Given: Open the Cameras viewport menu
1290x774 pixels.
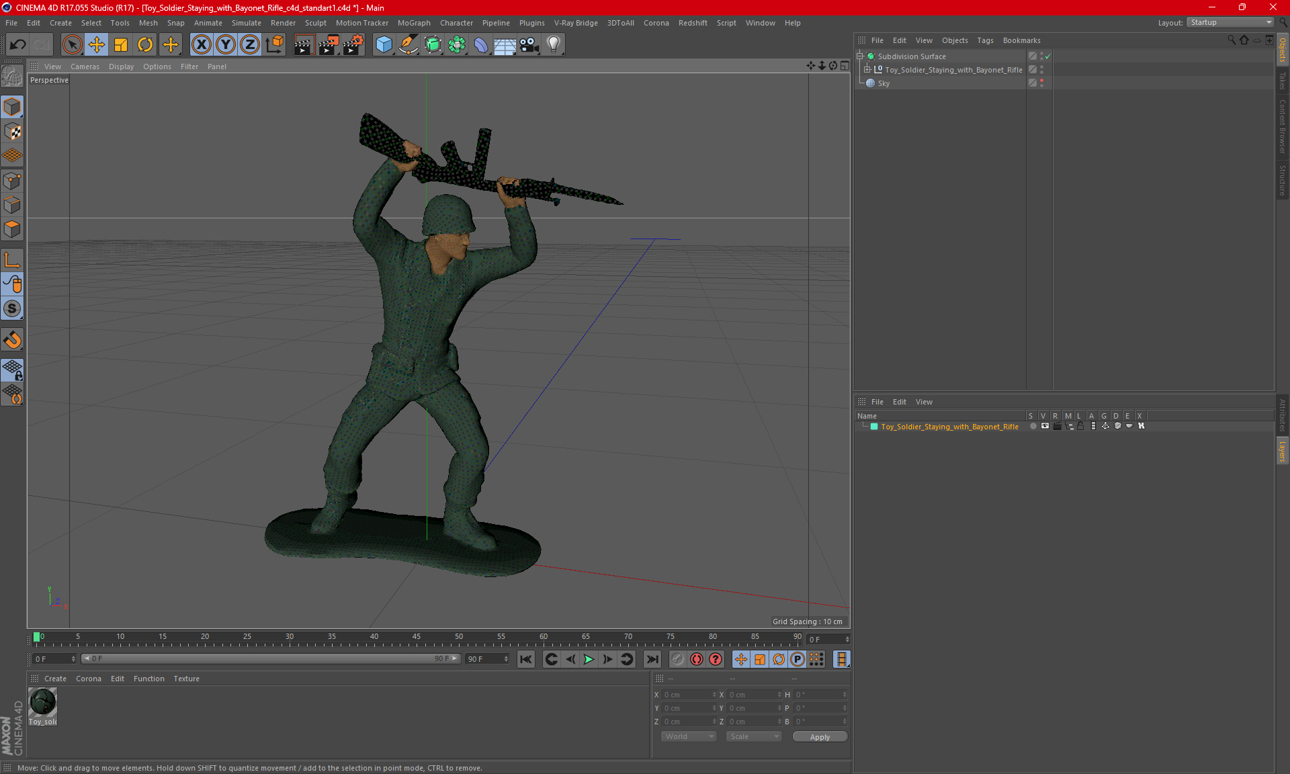Looking at the screenshot, I should click(85, 67).
